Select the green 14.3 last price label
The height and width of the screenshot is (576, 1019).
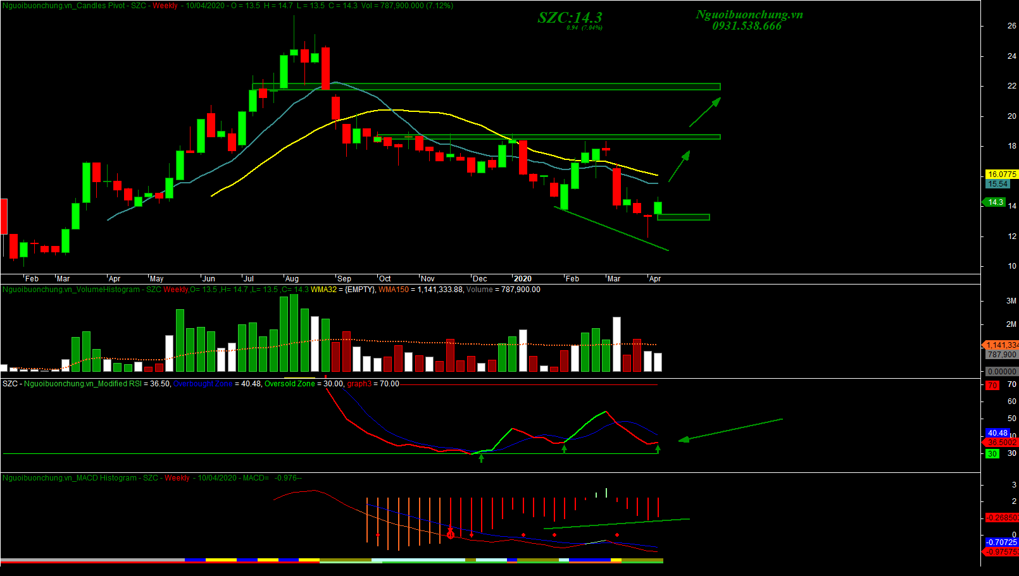pos(995,202)
